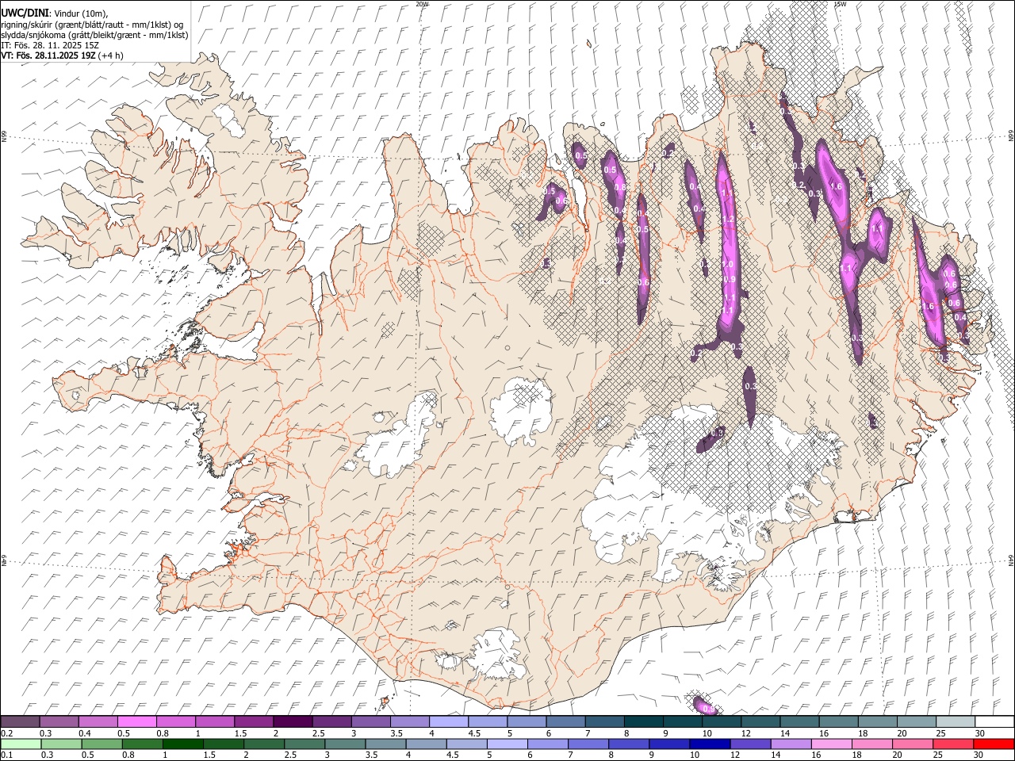Screen dimensions: 1015x761
Task: Pick the pale grey swatch at 25, upper legend
Action: tap(955, 722)
